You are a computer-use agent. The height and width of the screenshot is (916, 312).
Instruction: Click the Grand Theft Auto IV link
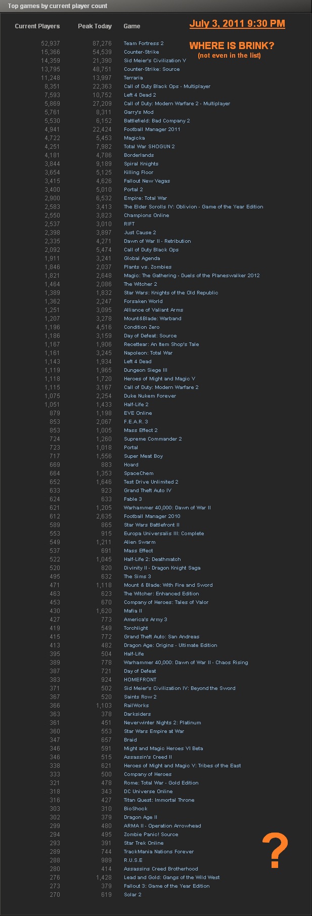[x=147, y=491]
